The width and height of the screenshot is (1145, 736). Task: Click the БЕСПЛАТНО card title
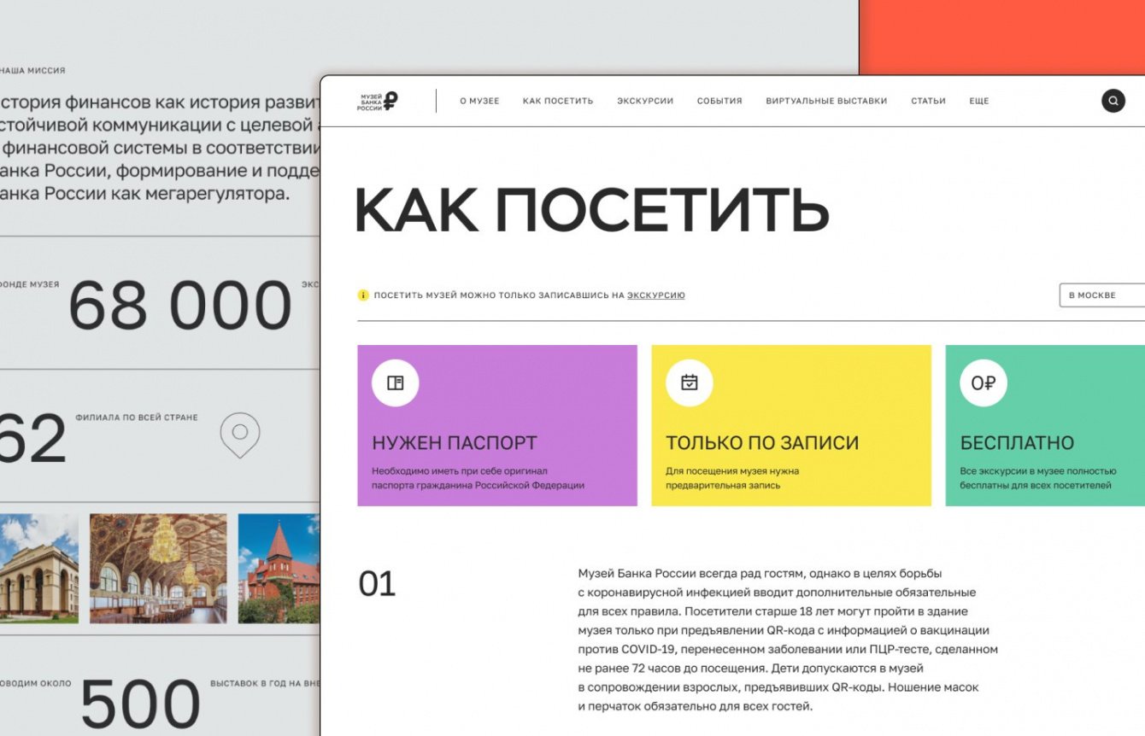1017,443
